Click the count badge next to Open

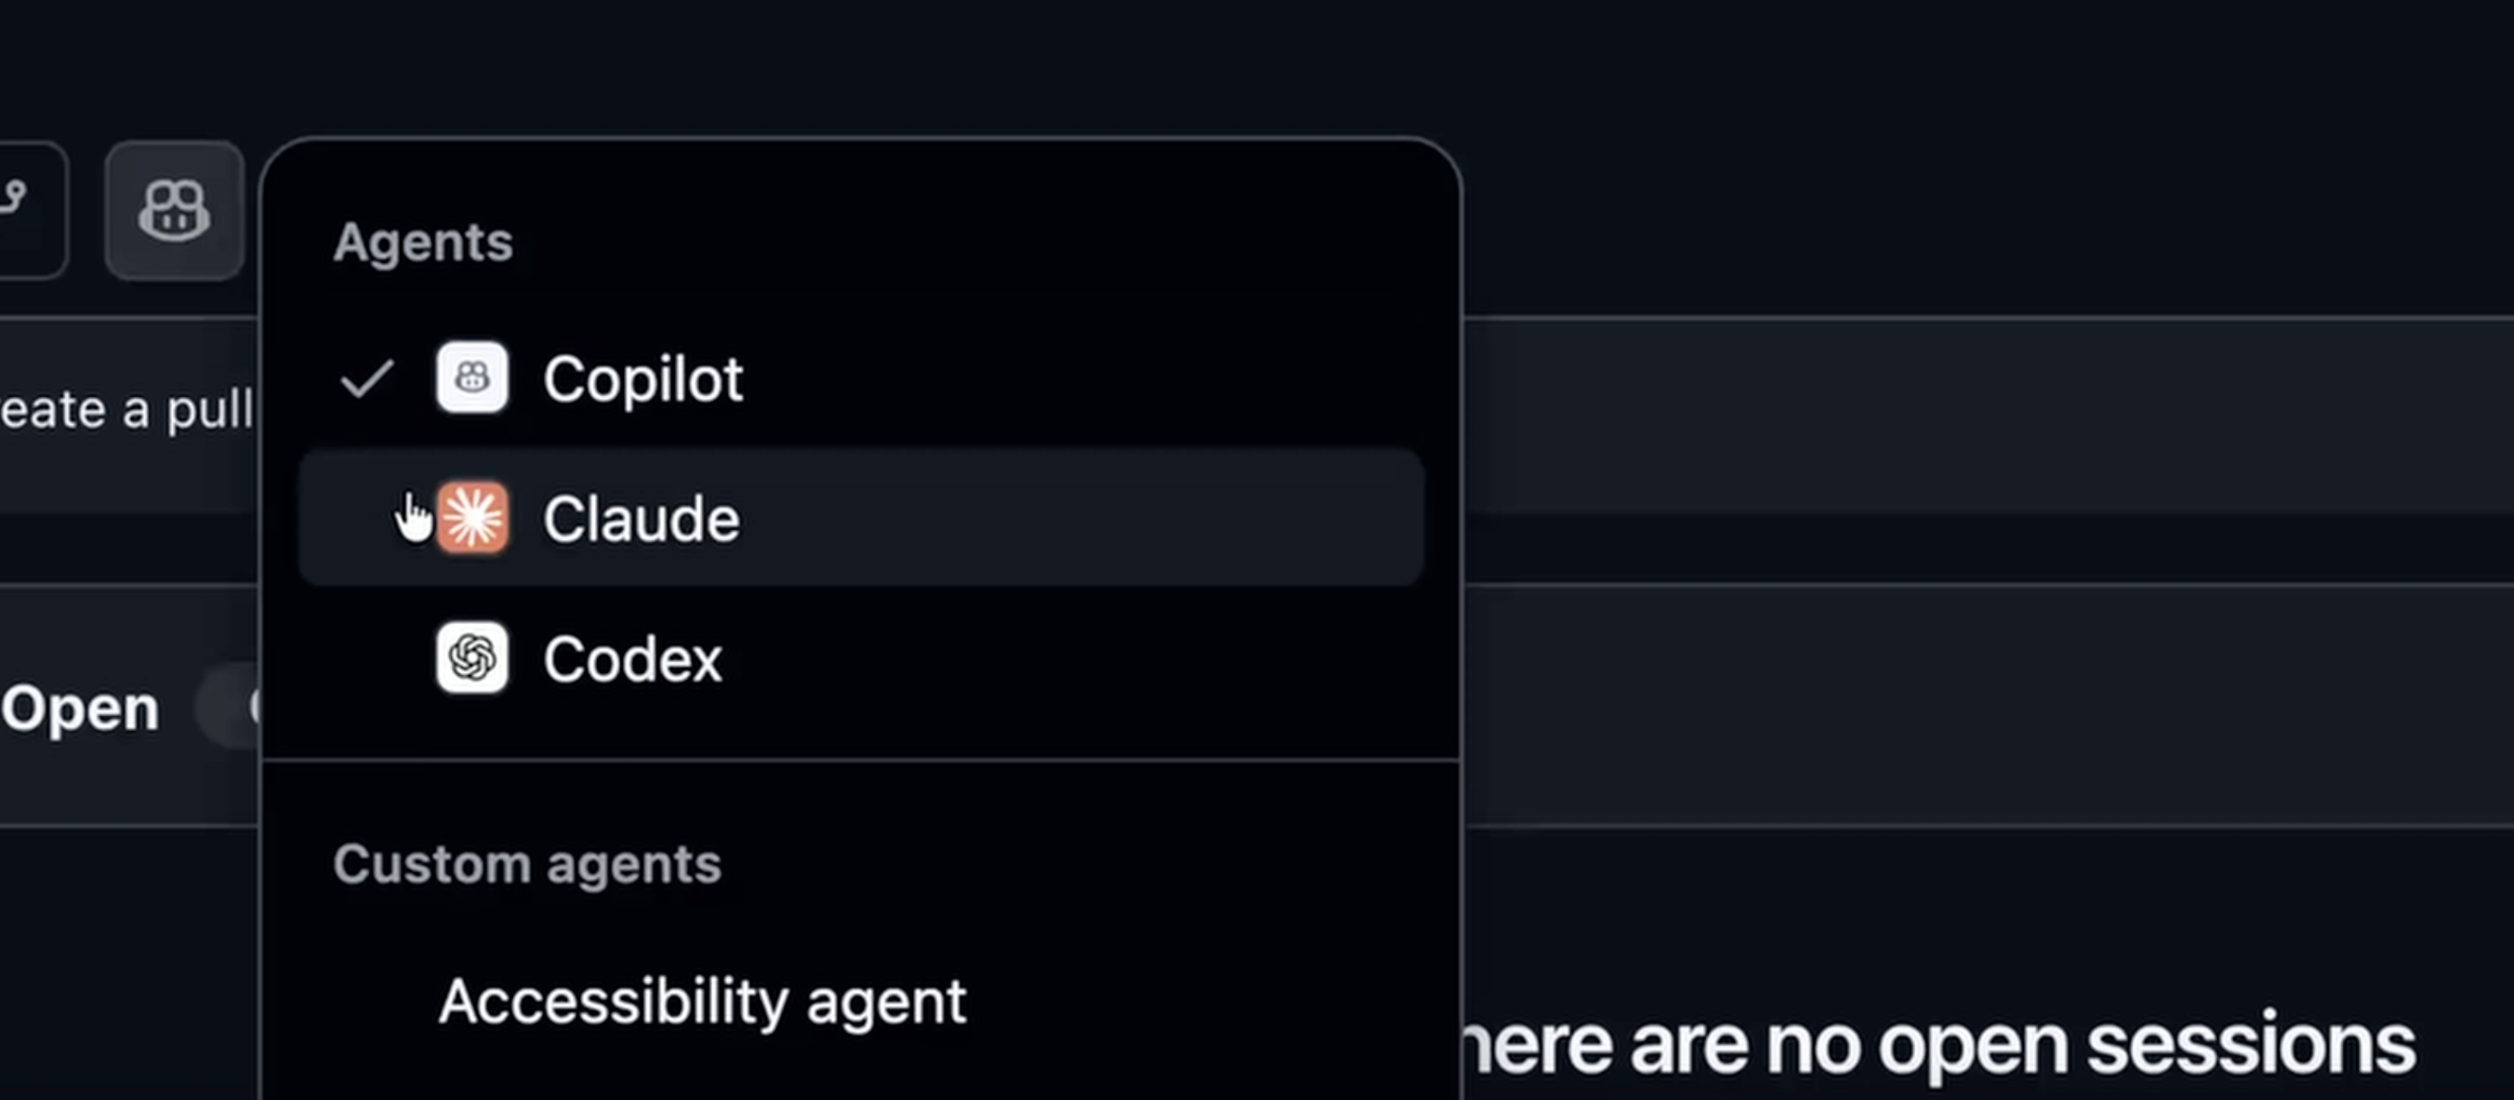tap(231, 707)
